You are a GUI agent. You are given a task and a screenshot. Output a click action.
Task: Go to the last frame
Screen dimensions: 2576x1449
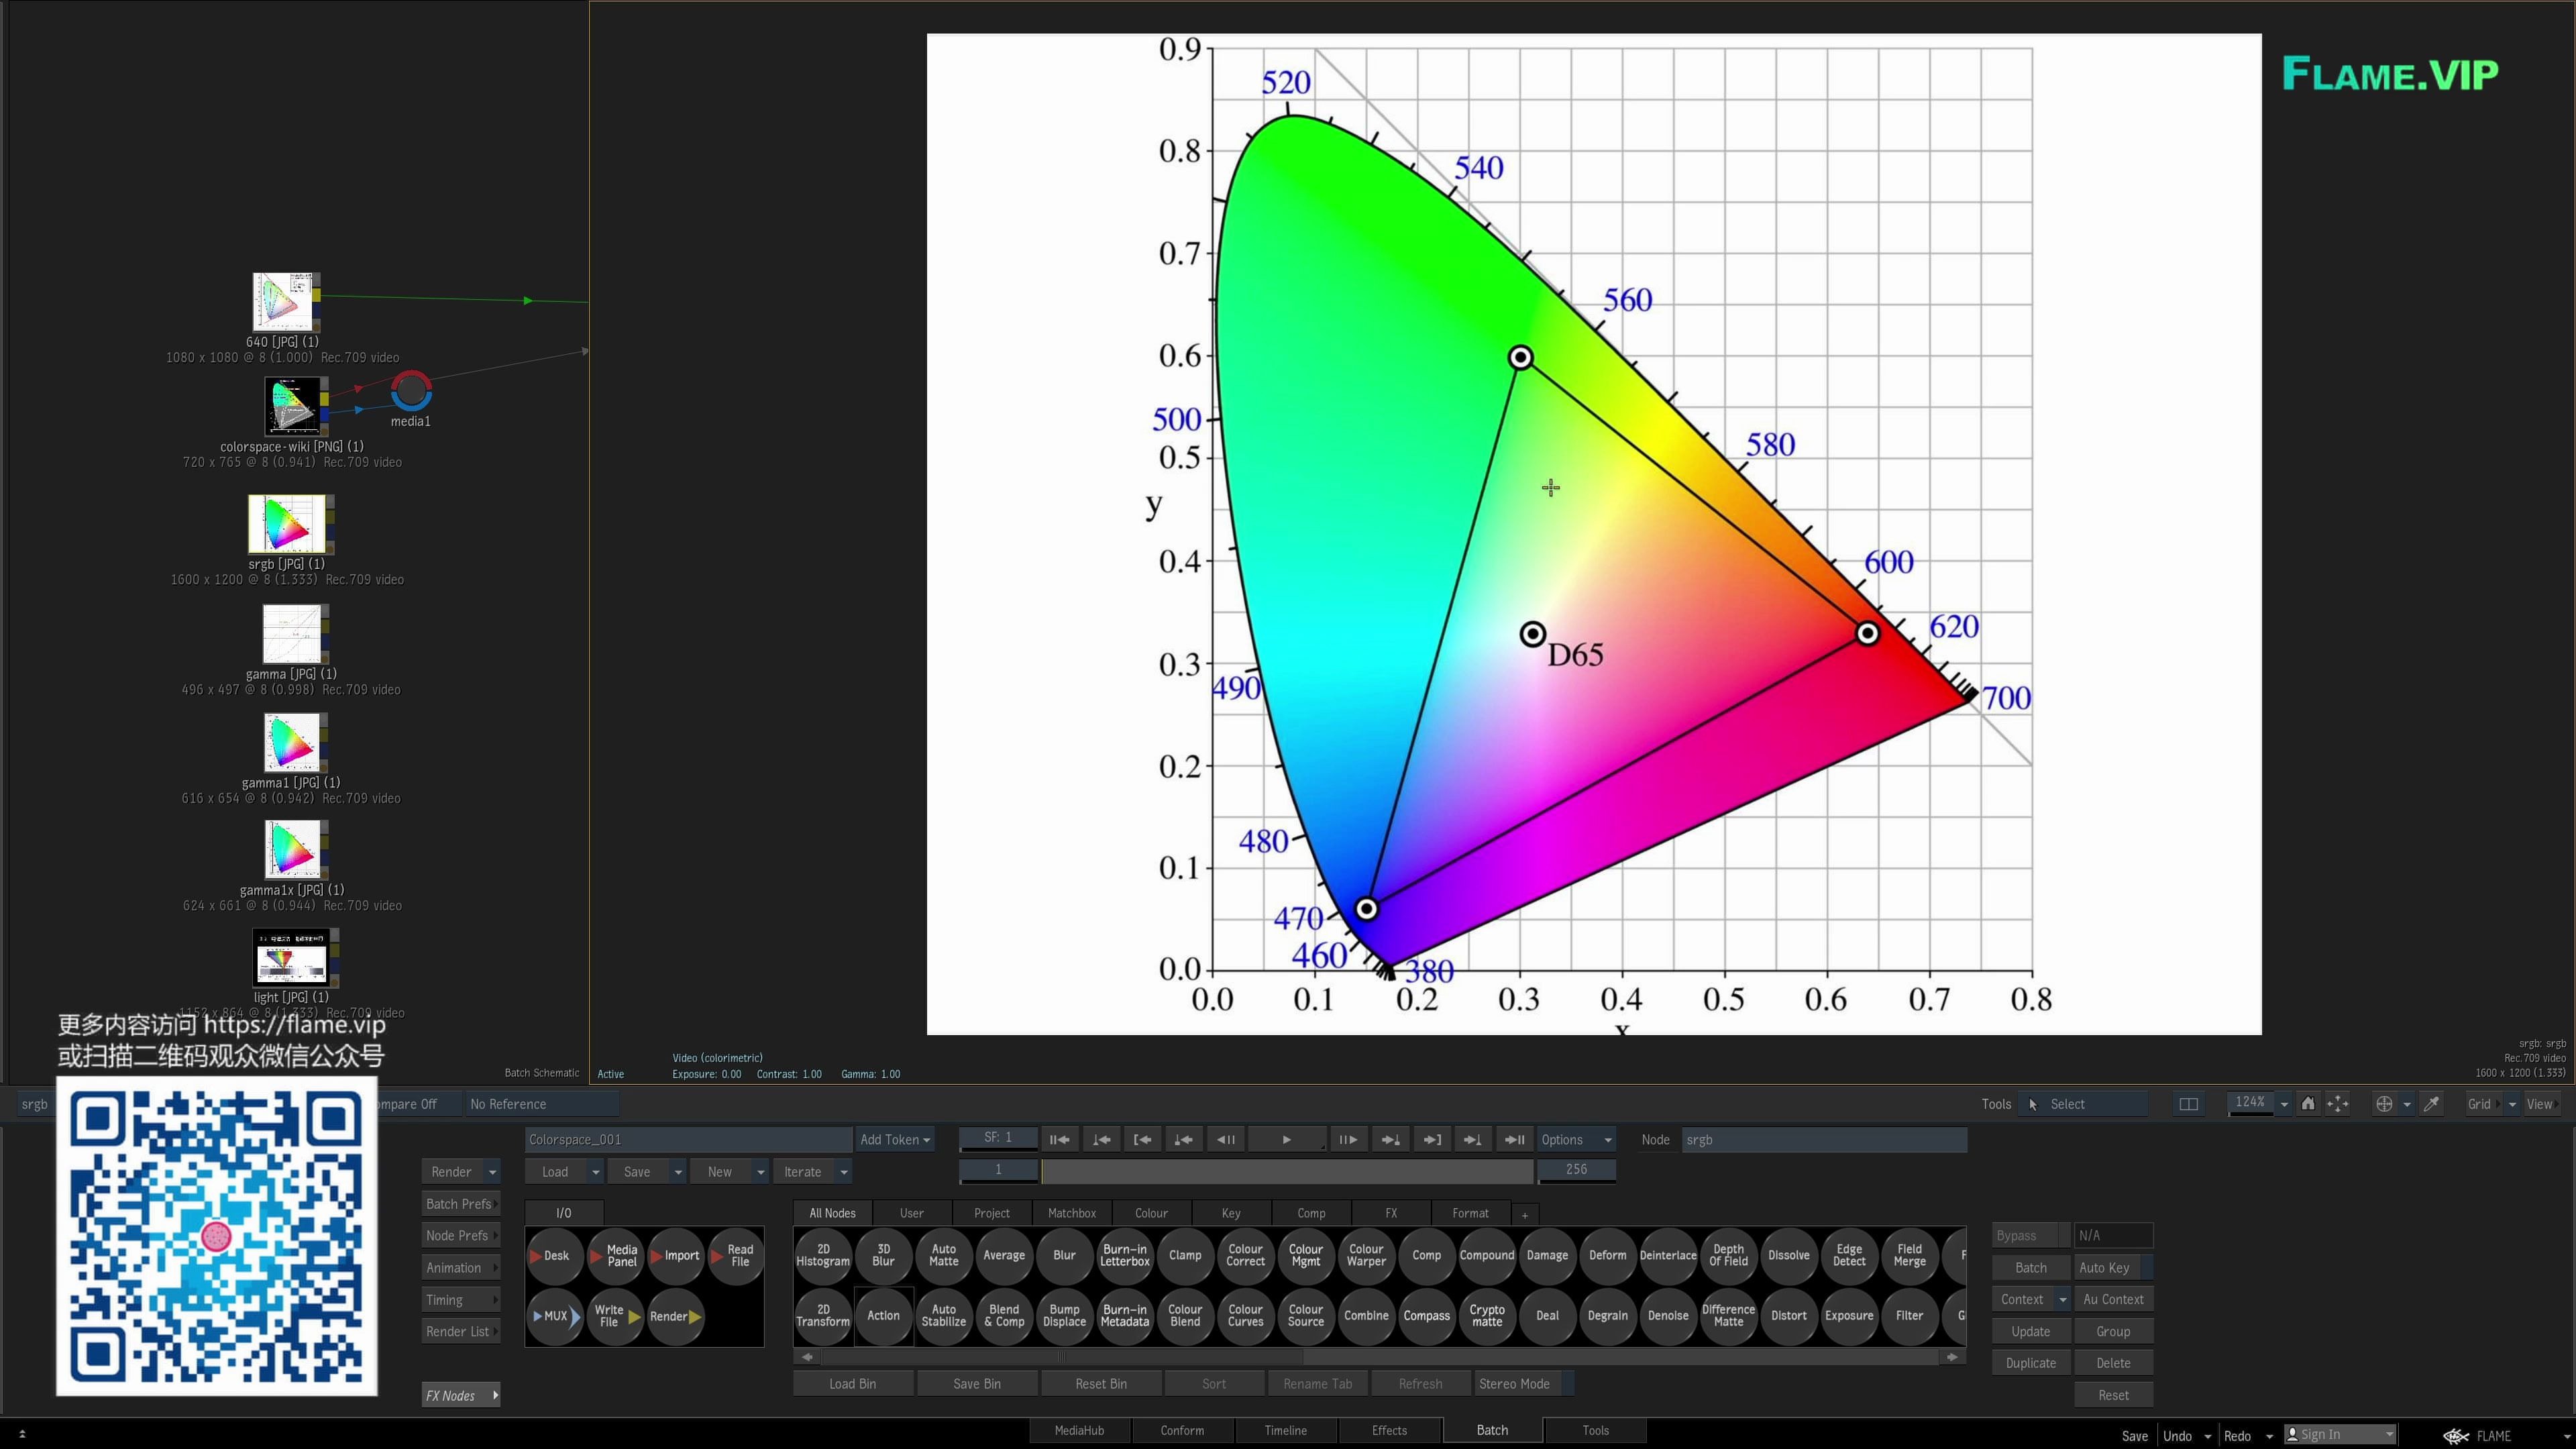click(1514, 1140)
